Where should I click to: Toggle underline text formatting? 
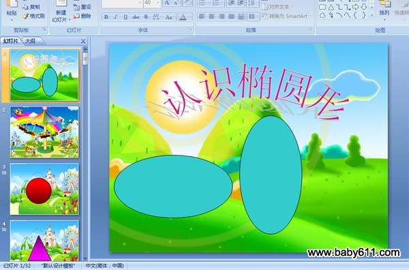[x=125, y=17]
